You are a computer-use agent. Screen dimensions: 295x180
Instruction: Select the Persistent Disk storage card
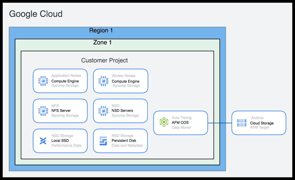[120, 141]
